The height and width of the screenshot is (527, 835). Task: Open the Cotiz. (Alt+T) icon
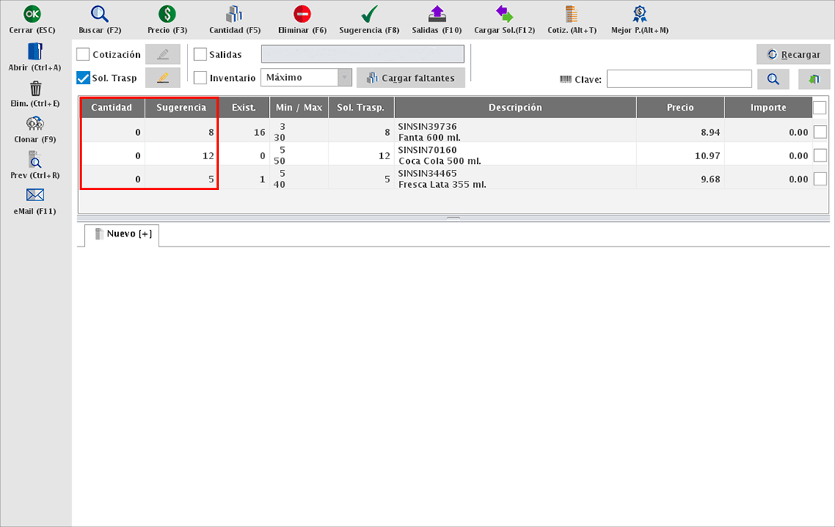coord(571,14)
